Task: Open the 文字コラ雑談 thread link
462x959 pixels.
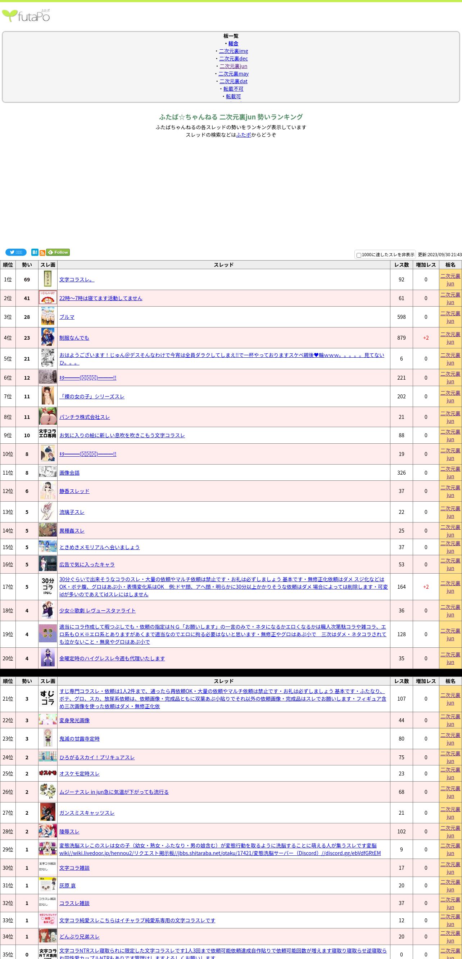Action: click(x=74, y=868)
